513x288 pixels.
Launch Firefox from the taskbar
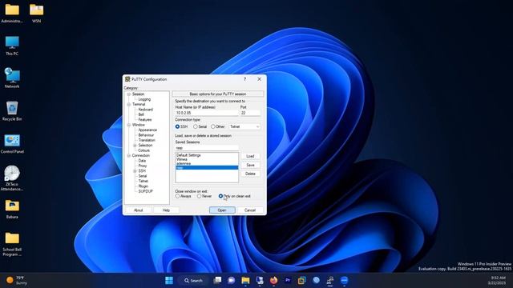pyautogui.click(x=273, y=280)
